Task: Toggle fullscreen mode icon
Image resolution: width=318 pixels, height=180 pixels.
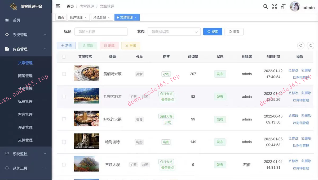Action: pyautogui.click(x=274, y=7)
